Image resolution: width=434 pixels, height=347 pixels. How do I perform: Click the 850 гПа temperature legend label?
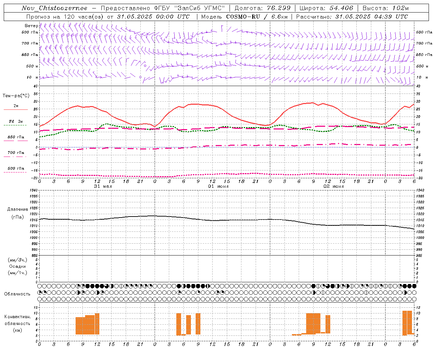[x=16, y=137]
